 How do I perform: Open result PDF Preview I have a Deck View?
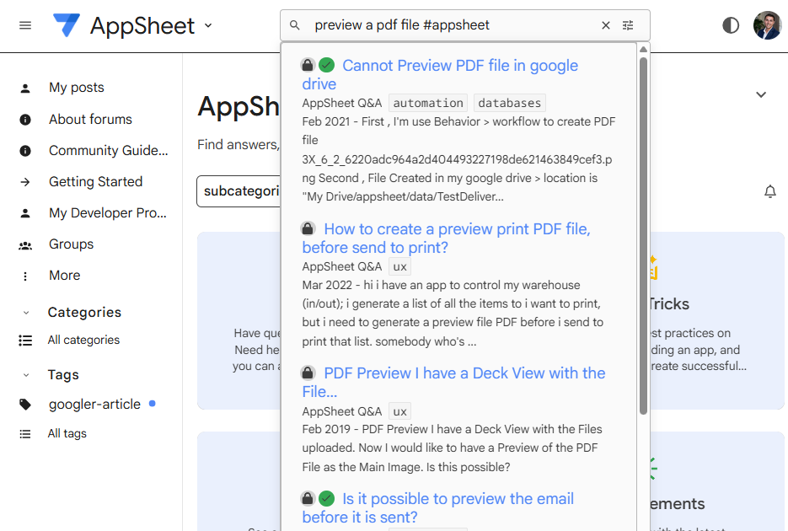(453, 383)
